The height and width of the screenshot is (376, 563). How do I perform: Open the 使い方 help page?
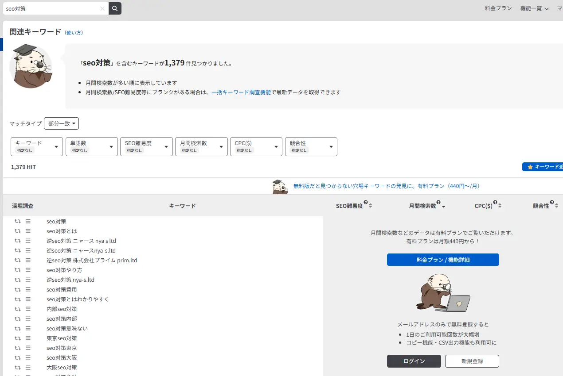click(74, 32)
